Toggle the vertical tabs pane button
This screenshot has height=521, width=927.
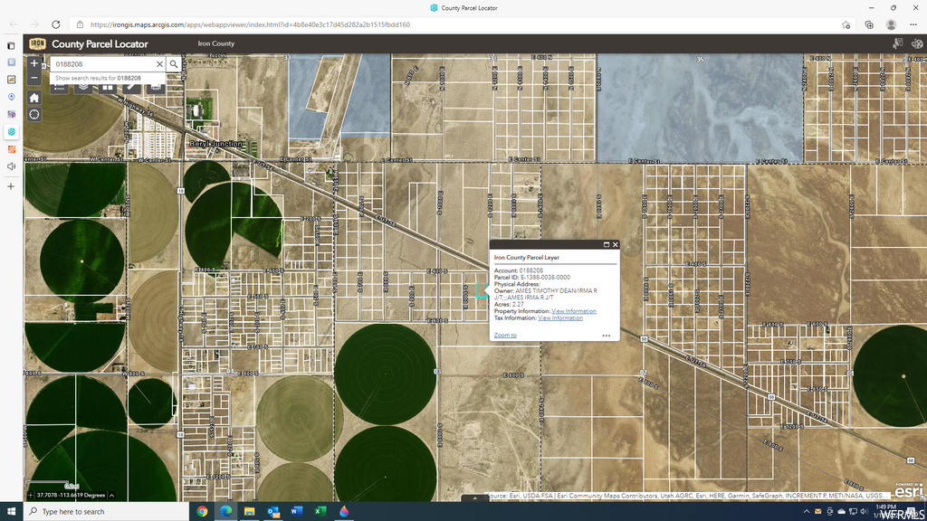click(11, 45)
